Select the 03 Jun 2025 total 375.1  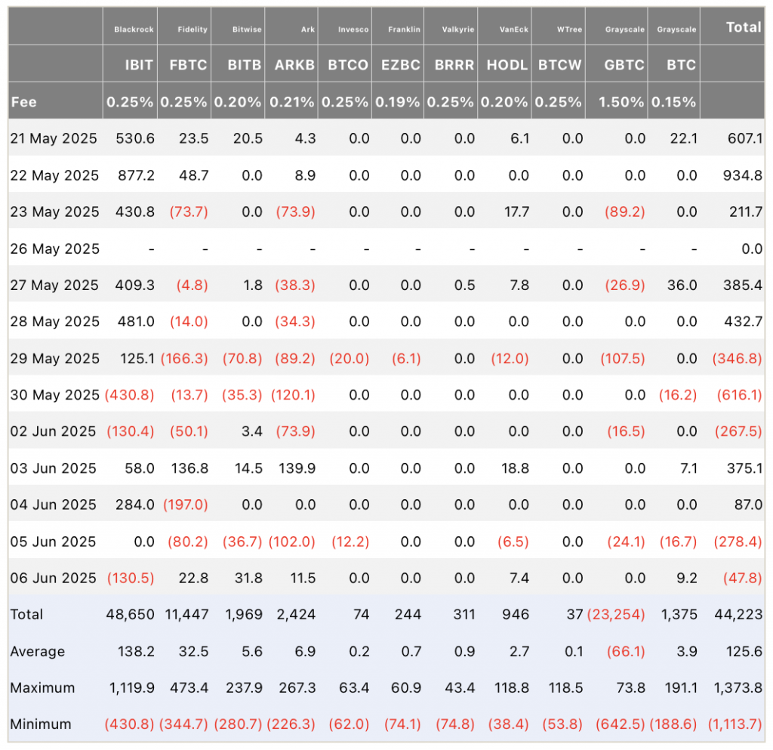point(744,468)
